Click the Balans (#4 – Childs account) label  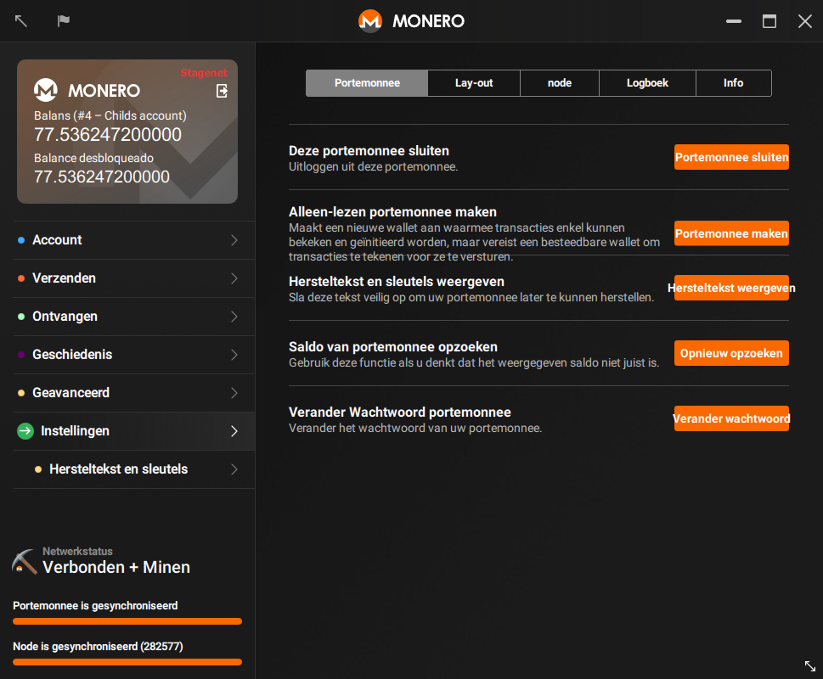tap(110, 115)
